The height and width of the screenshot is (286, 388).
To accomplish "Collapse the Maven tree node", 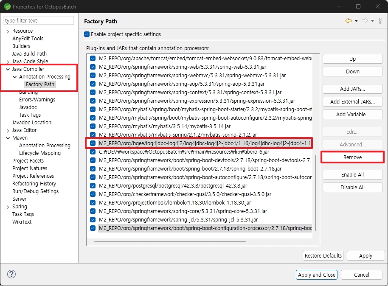I will [x=8, y=138].
